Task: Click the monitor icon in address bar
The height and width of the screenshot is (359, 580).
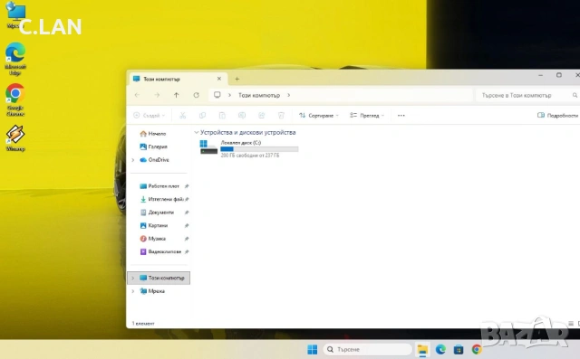Action: coord(217,95)
